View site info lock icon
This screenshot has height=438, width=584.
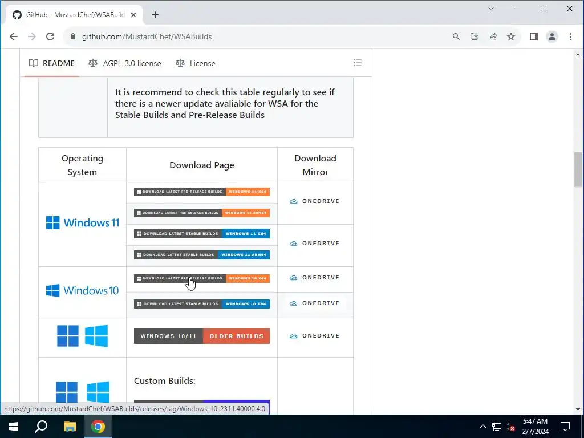(x=73, y=36)
